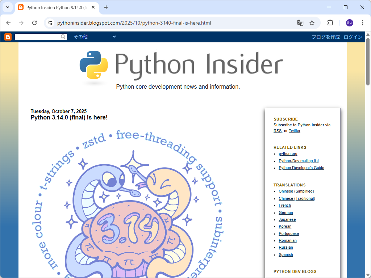The height and width of the screenshot is (278, 371).
Task: Subscribe via the RSS link
Action: coord(277,131)
